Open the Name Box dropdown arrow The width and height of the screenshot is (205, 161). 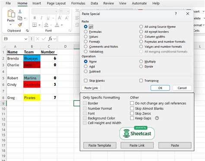point(26,39)
